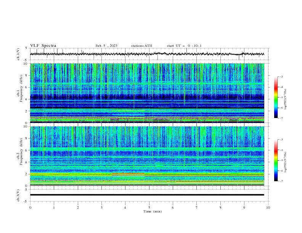Click inside the ch.1 frequency spectrogram
The width and height of the screenshot is (302, 233).
147,93
